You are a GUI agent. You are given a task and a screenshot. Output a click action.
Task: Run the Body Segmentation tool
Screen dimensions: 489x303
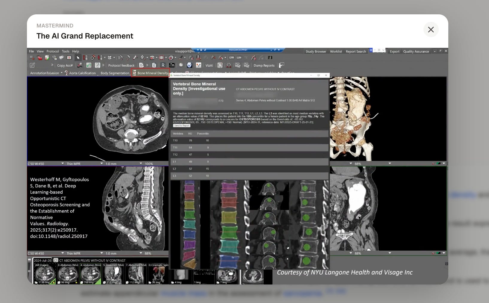click(x=115, y=73)
